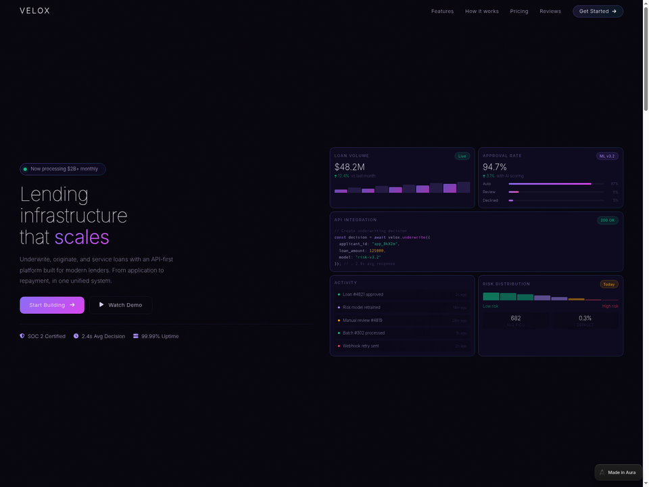Screen dimensions: 649x487
Task: Click the Review progress bar
Action: pos(556,191)
